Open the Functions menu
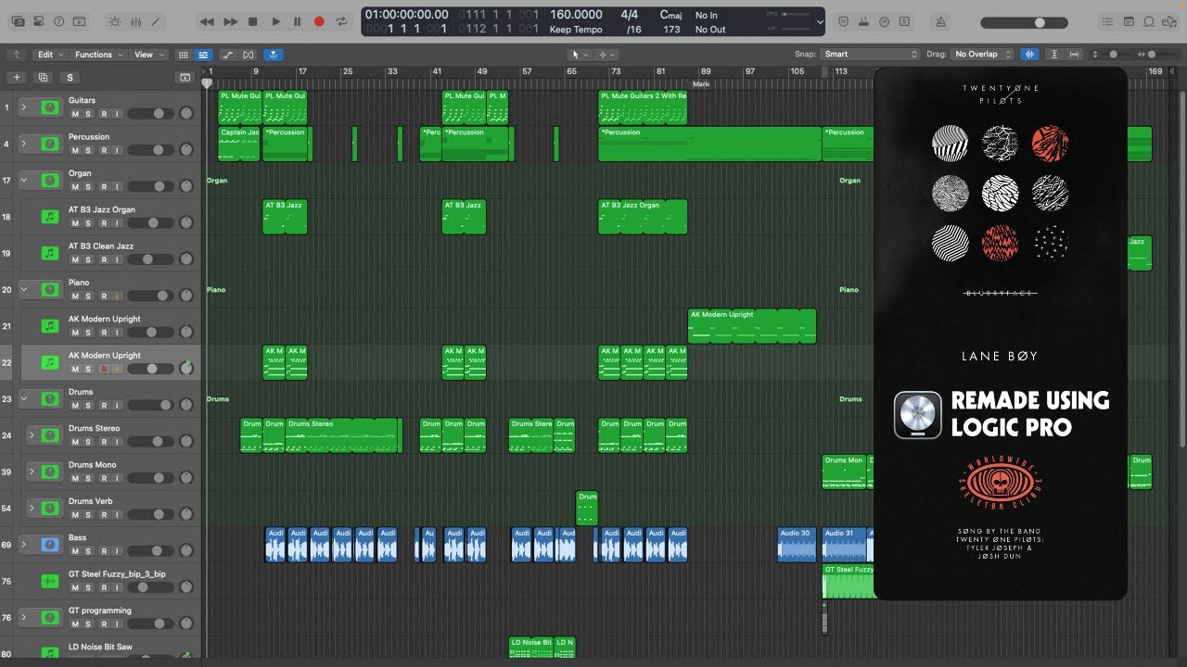The image size is (1187, 667). [98, 55]
